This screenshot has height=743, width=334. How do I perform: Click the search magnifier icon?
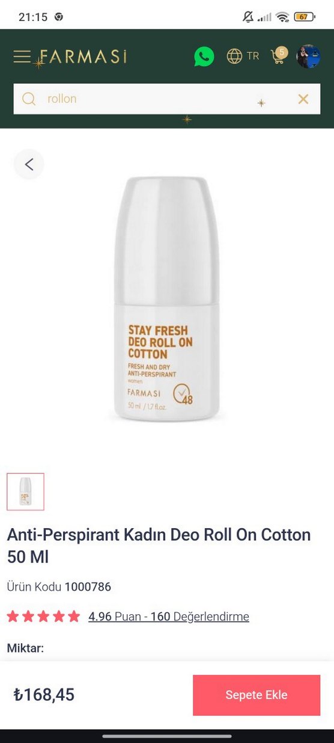pyautogui.click(x=28, y=99)
